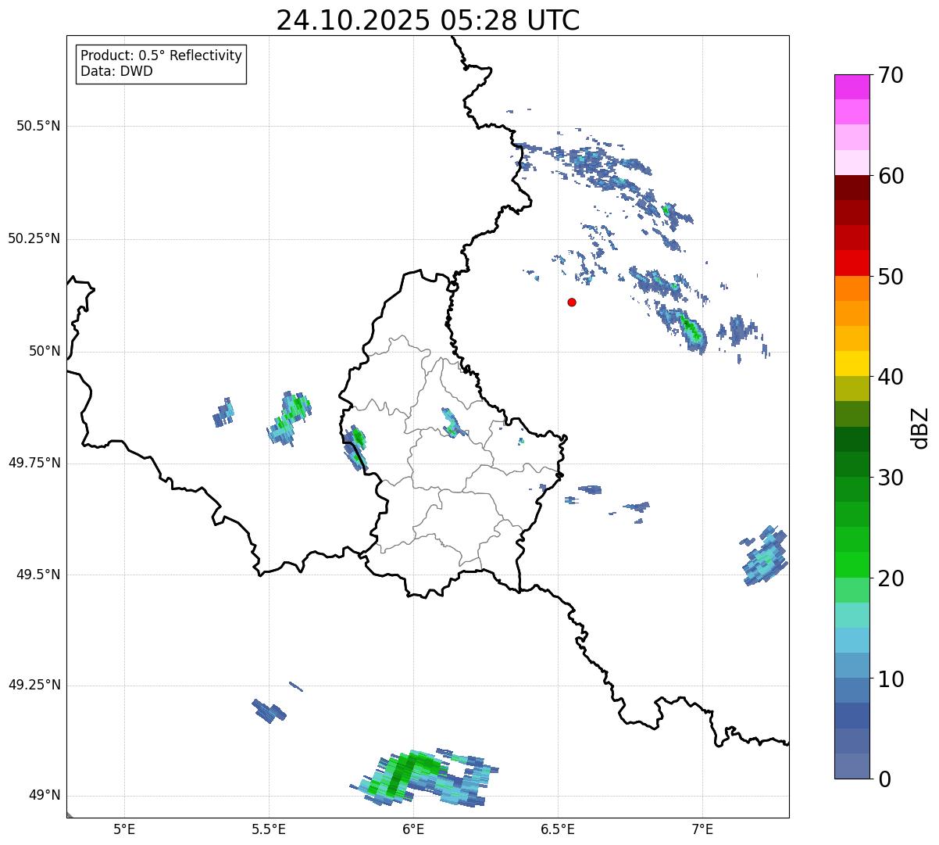Viewport: 939px width, 845px height.
Task: Click the colorbar tick label "50"
Action: tap(891, 277)
